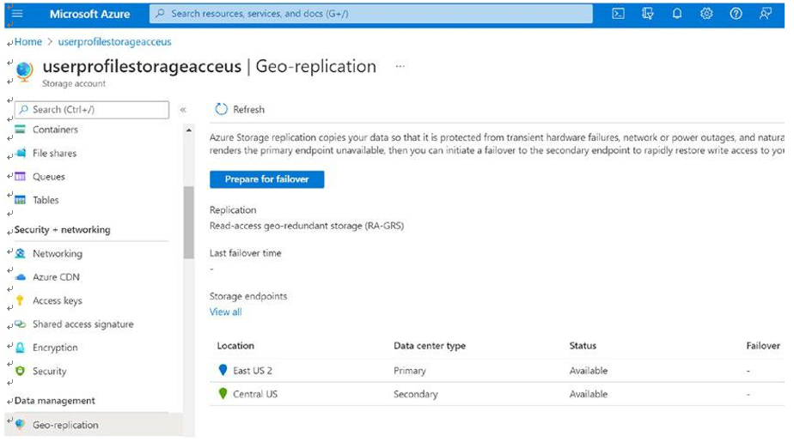Click the search magnifier in top search bar

coord(160,14)
